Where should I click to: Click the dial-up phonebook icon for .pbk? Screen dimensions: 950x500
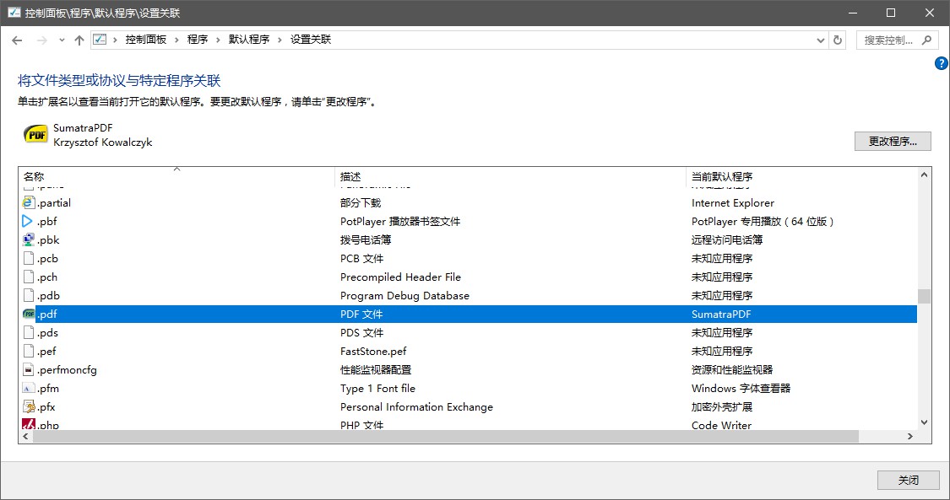(29, 240)
